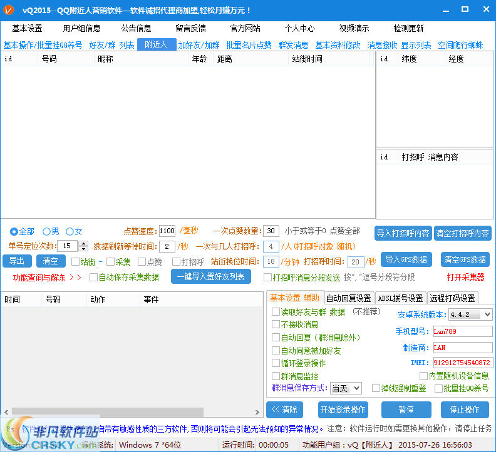496x452 pixels.
Task: Toggle the 点赞 checkbox
Action: coord(142,261)
